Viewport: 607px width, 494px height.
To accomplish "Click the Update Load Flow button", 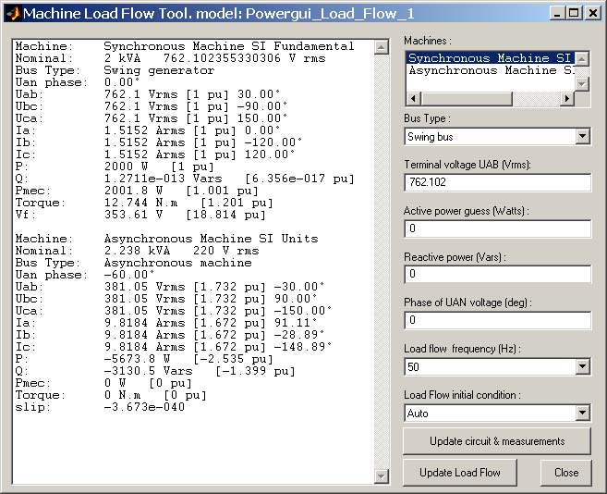I will pyautogui.click(x=460, y=473).
